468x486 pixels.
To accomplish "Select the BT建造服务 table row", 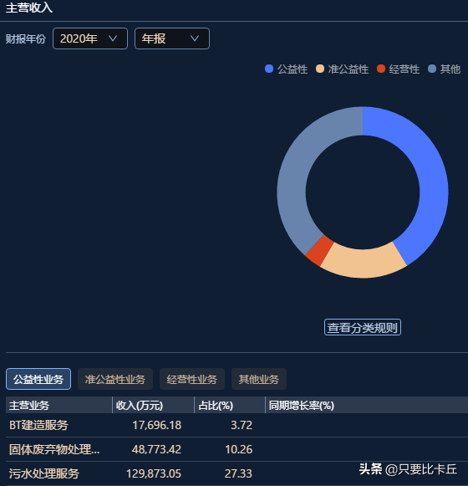I will 237,425.
